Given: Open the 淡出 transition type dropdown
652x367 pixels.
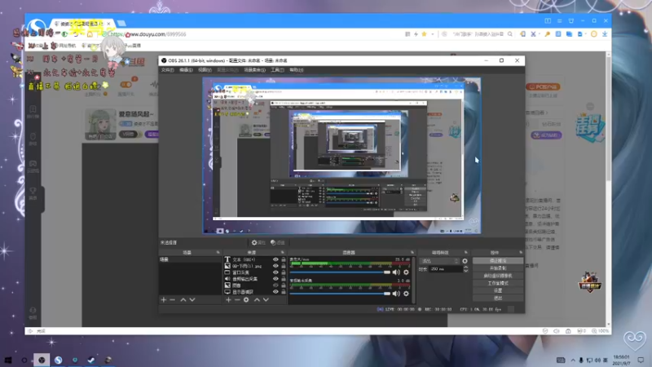Looking at the screenshot, I should 440,261.
